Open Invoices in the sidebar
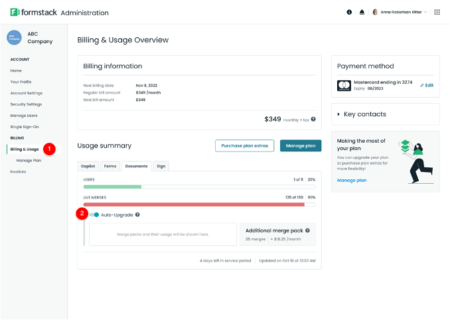Screen dimensions: 450x320 pos(19,171)
